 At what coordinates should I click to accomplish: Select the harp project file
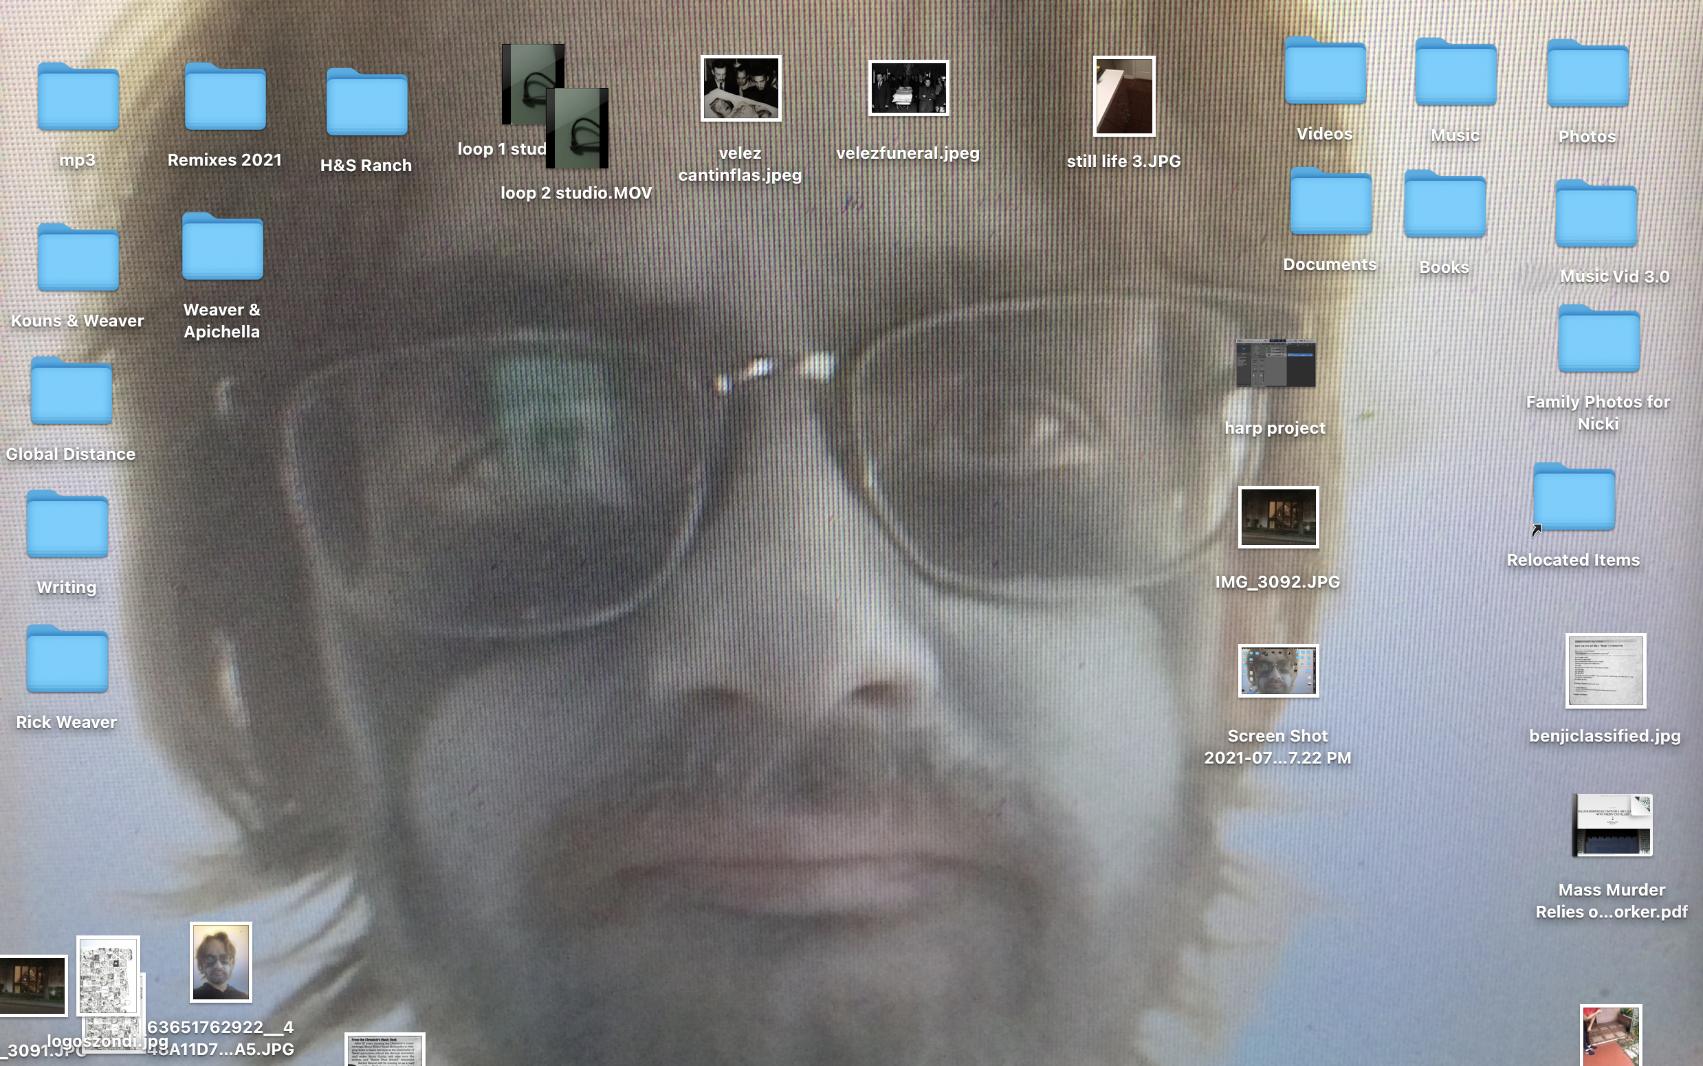coord(1275,363)
